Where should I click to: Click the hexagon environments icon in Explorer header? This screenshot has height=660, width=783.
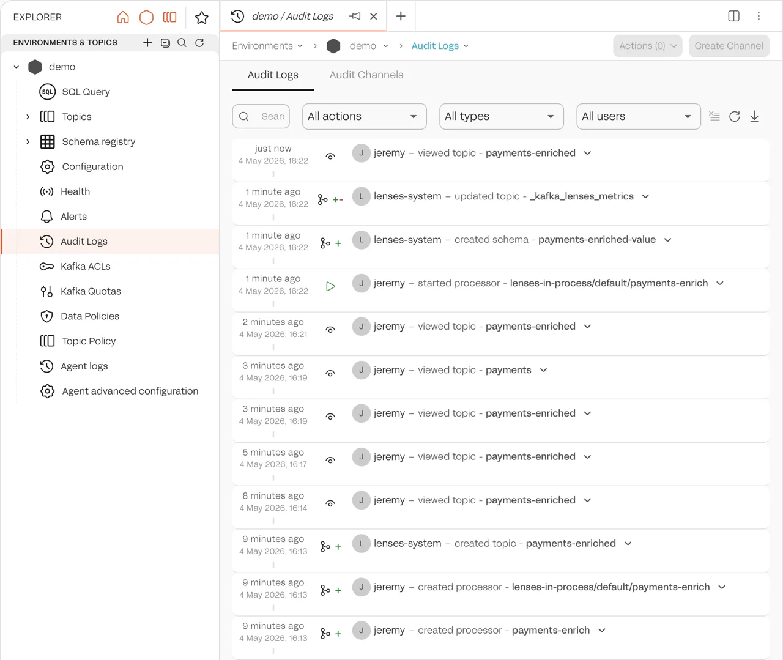(x=146, y=17)
